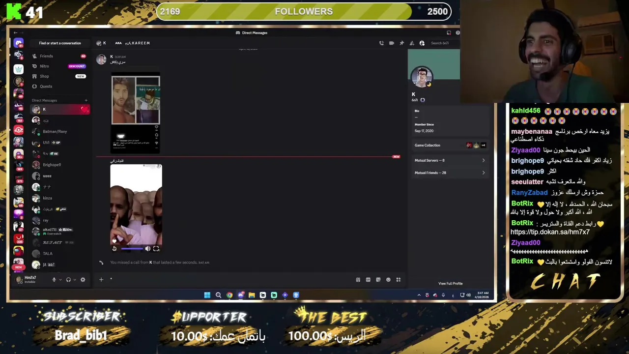Click View Full Profile link
Image resolution: width=629 pixels, height=354 pixels.
pos(451,284)
